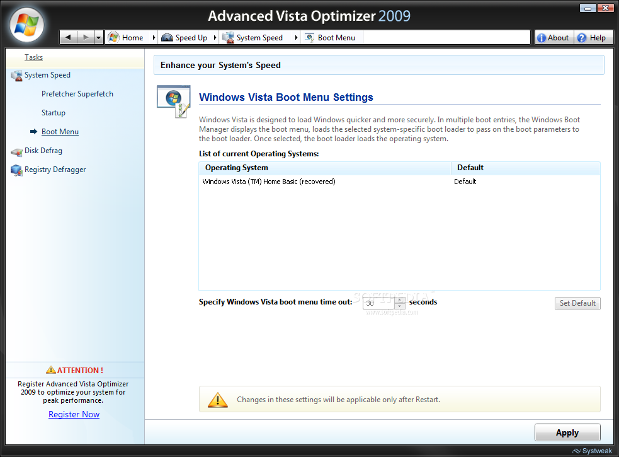Select Boot Menu in the breadcrumb bar
Image resolution: width=619 pixels, height=457 pixels.
point(336,38)
